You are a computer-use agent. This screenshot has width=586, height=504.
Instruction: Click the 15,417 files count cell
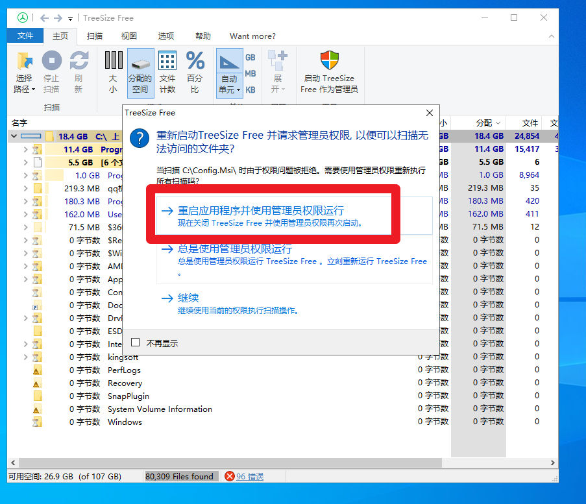(527, 149)
